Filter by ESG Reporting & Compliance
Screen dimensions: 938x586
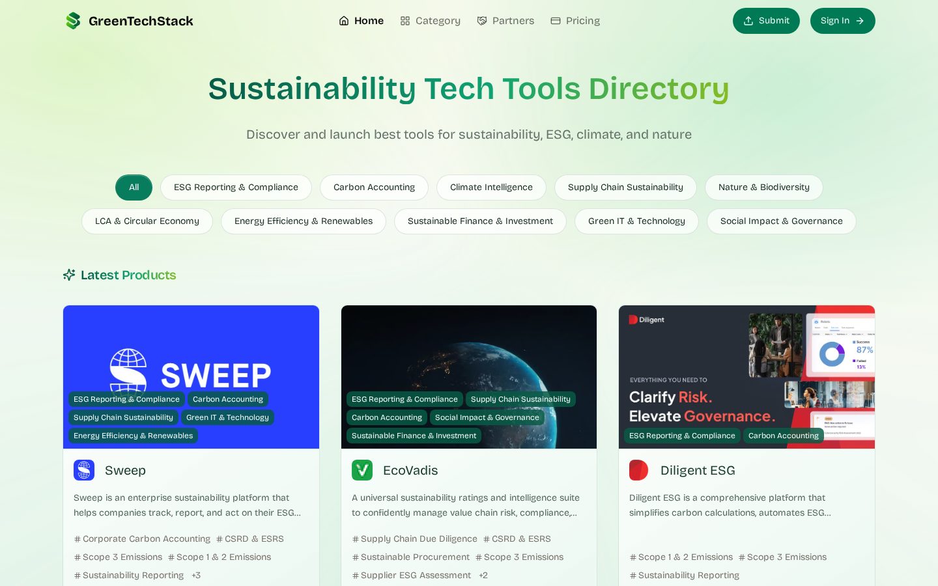click(236, 188)
